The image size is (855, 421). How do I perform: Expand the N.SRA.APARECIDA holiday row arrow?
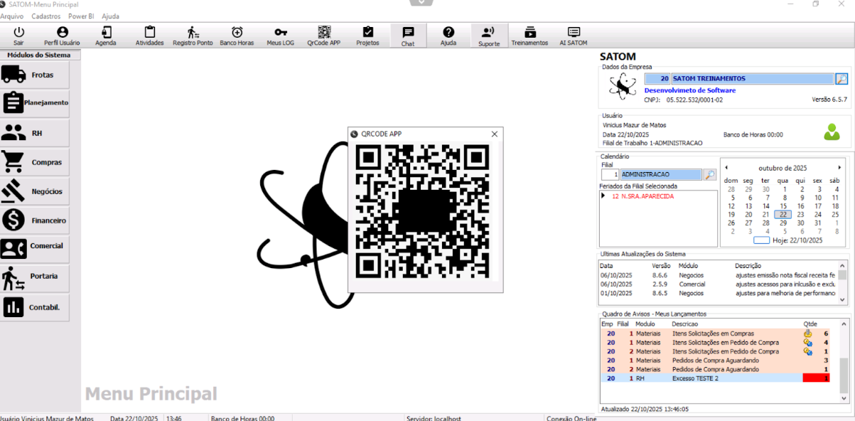pos(603,196)
